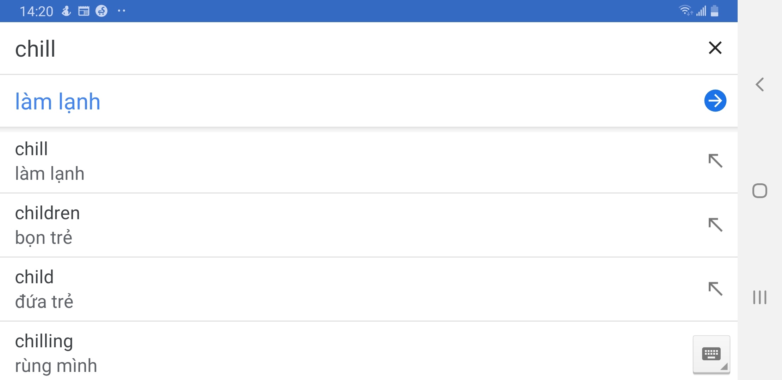Screen dimensions: 782x380
Task: Insert 'child' suggestion using its arrow icon
Action: pos(715,289)
